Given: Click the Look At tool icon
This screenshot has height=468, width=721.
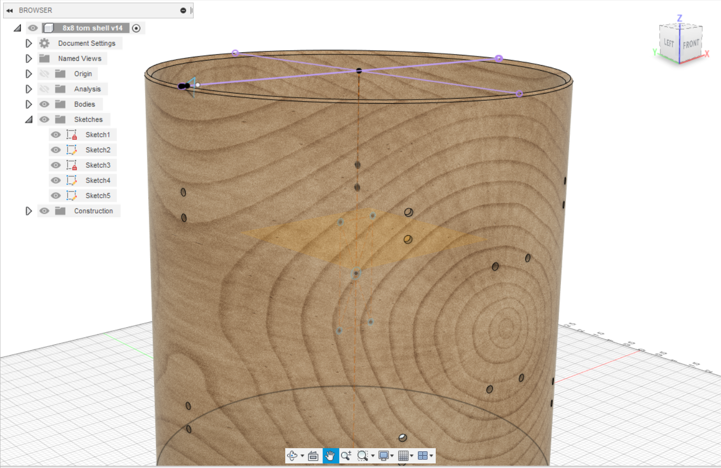Looking at the screenshot, I should click(313, 456).
